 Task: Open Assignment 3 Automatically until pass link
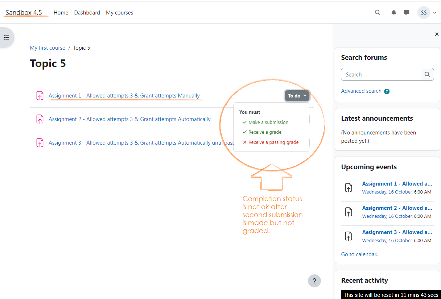[x=141, y=143]
